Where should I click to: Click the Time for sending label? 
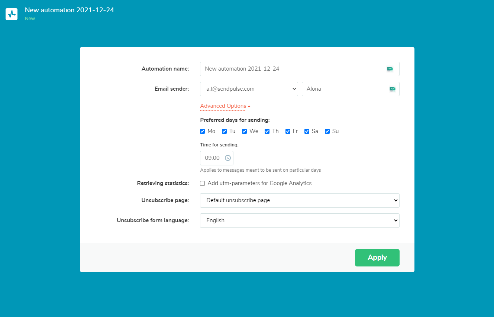(x=219, y=145)
